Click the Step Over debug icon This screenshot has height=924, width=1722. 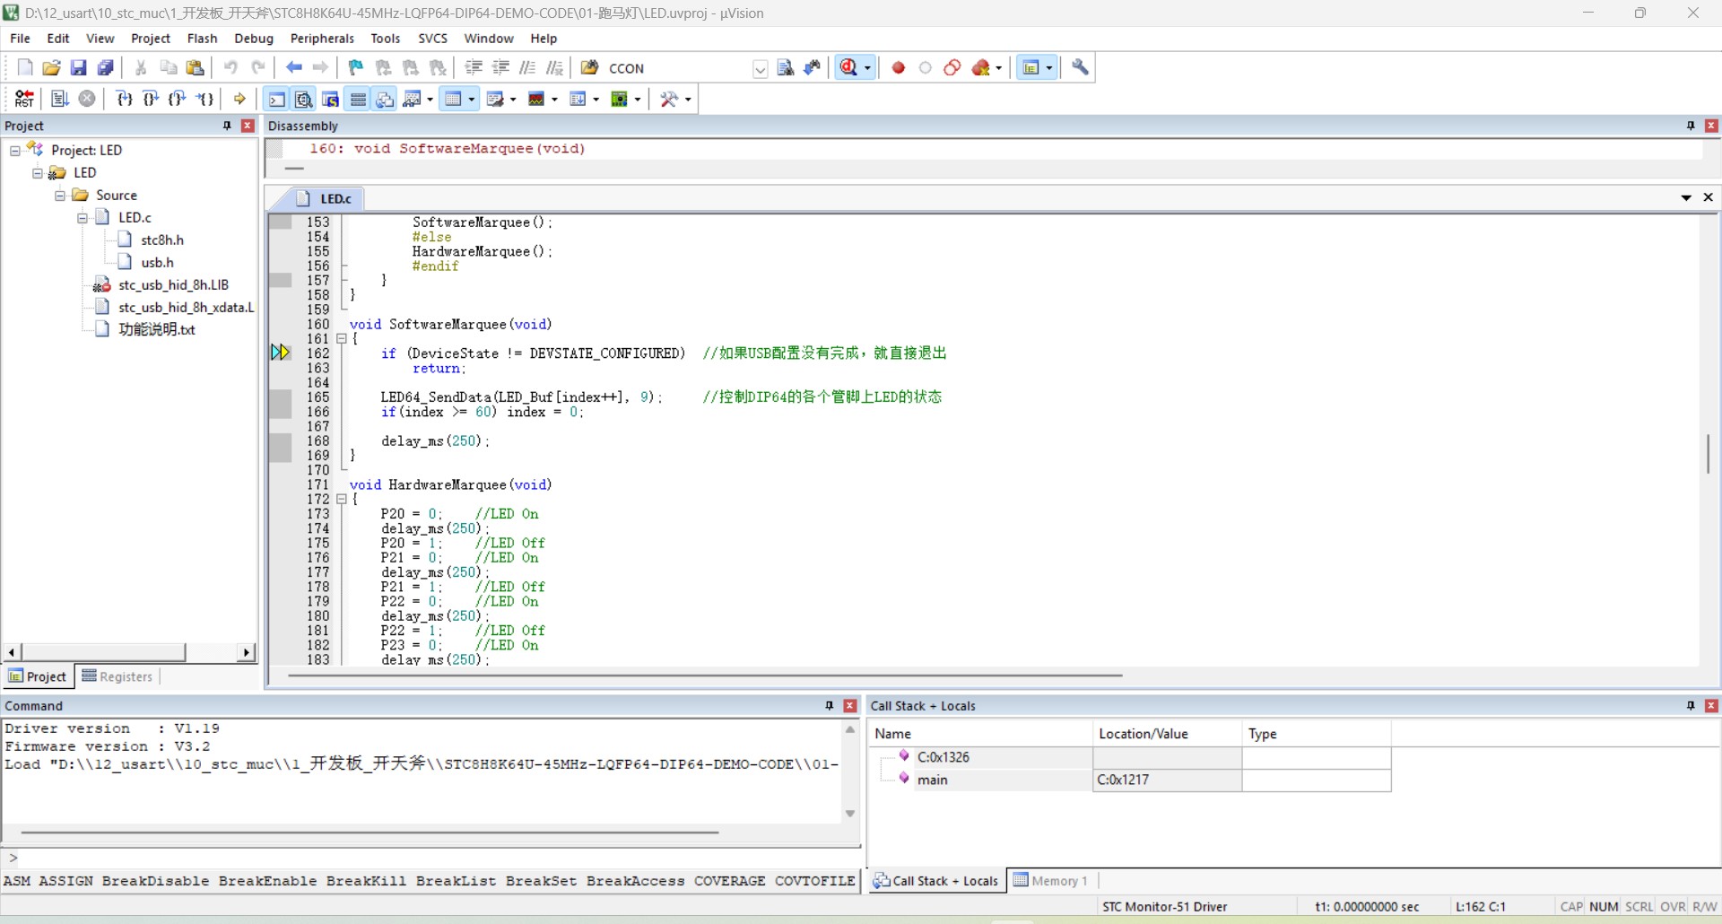tap(151, 99)
